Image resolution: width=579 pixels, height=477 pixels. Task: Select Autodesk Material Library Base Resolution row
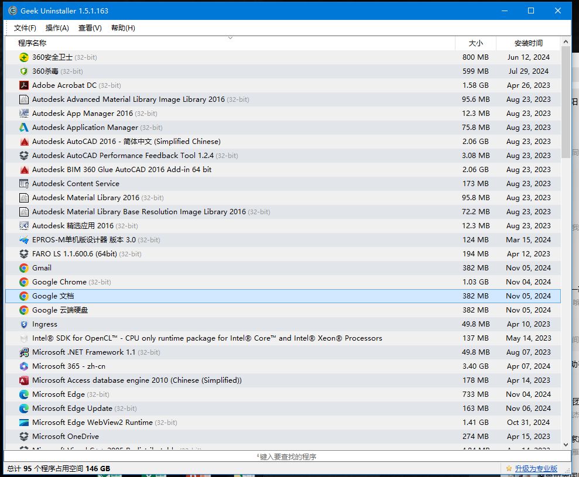(283, 211)
